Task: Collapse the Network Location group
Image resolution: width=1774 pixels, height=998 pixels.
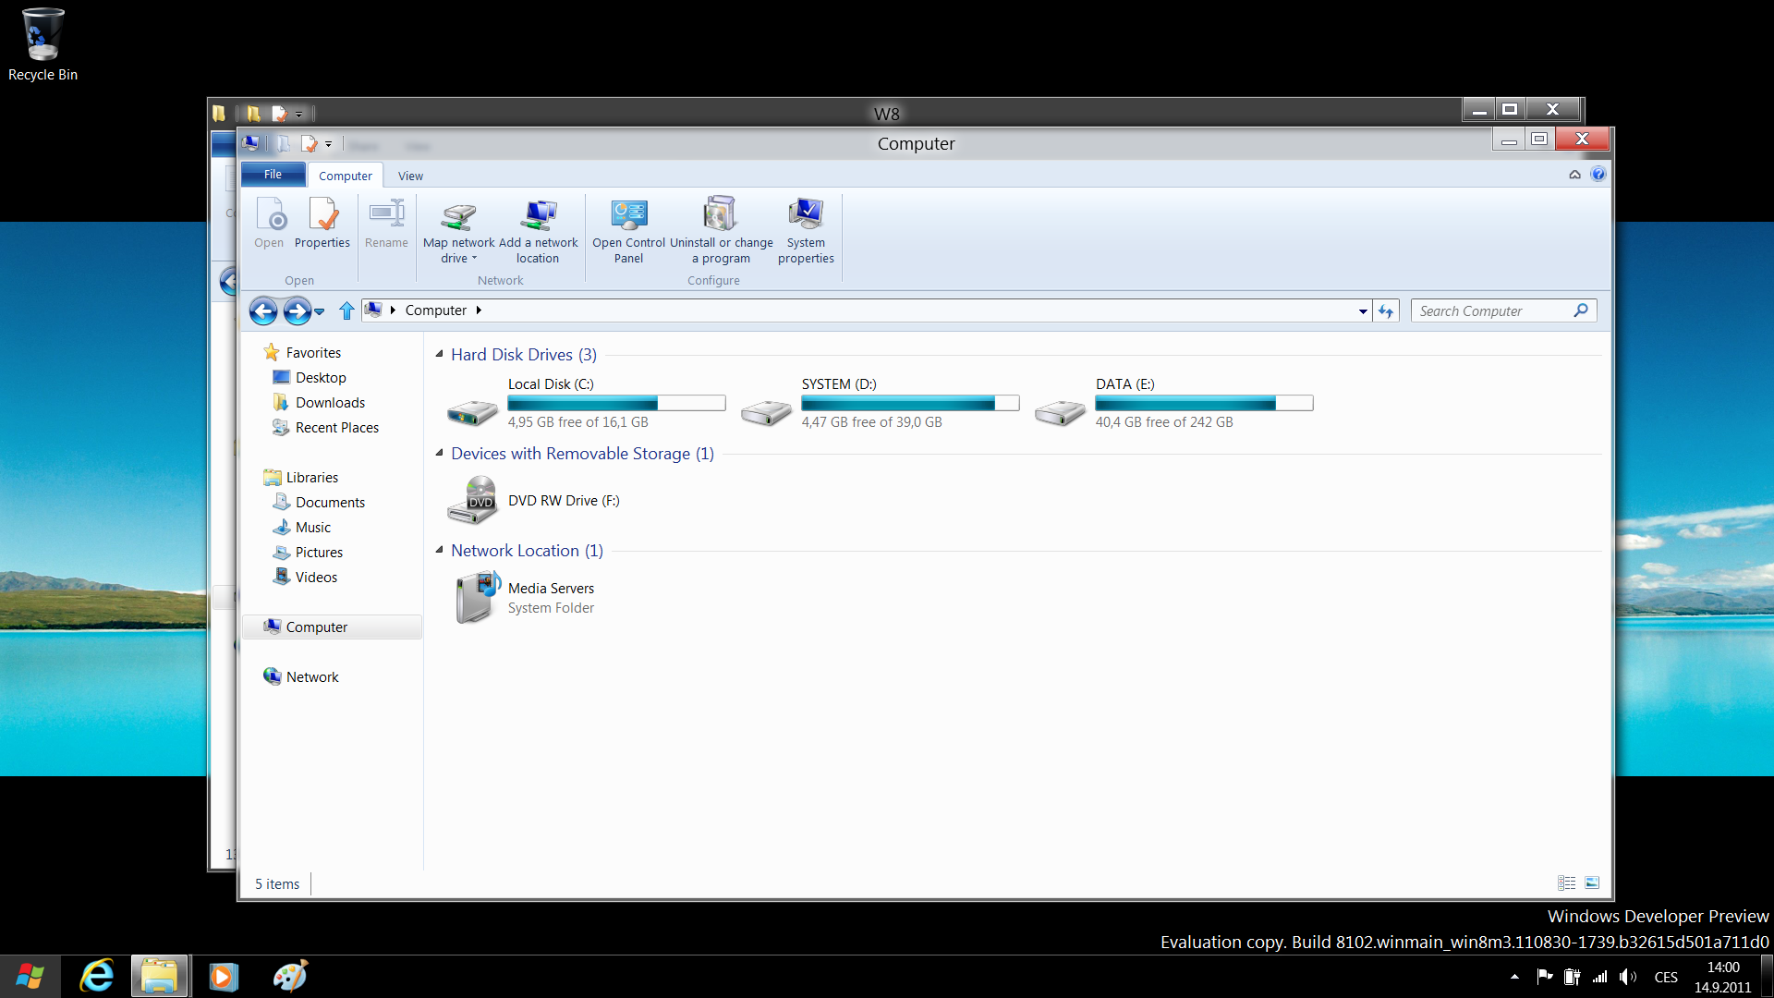Action: tap(440, 550)
